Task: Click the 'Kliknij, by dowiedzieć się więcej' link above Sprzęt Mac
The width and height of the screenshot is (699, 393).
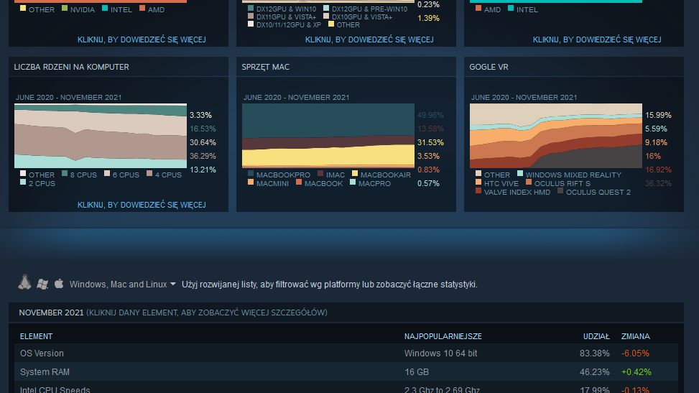Action: pos(369,40)
